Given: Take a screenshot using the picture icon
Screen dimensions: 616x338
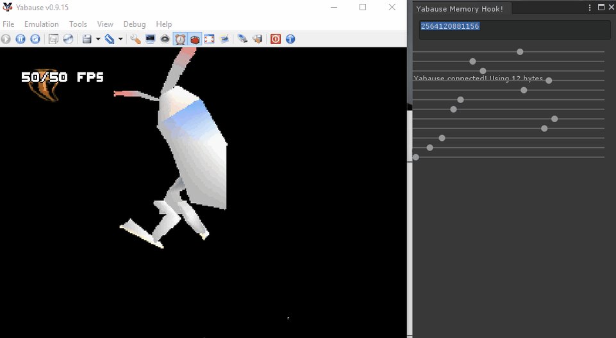Looking at the screenshot, I should [224, 39].
